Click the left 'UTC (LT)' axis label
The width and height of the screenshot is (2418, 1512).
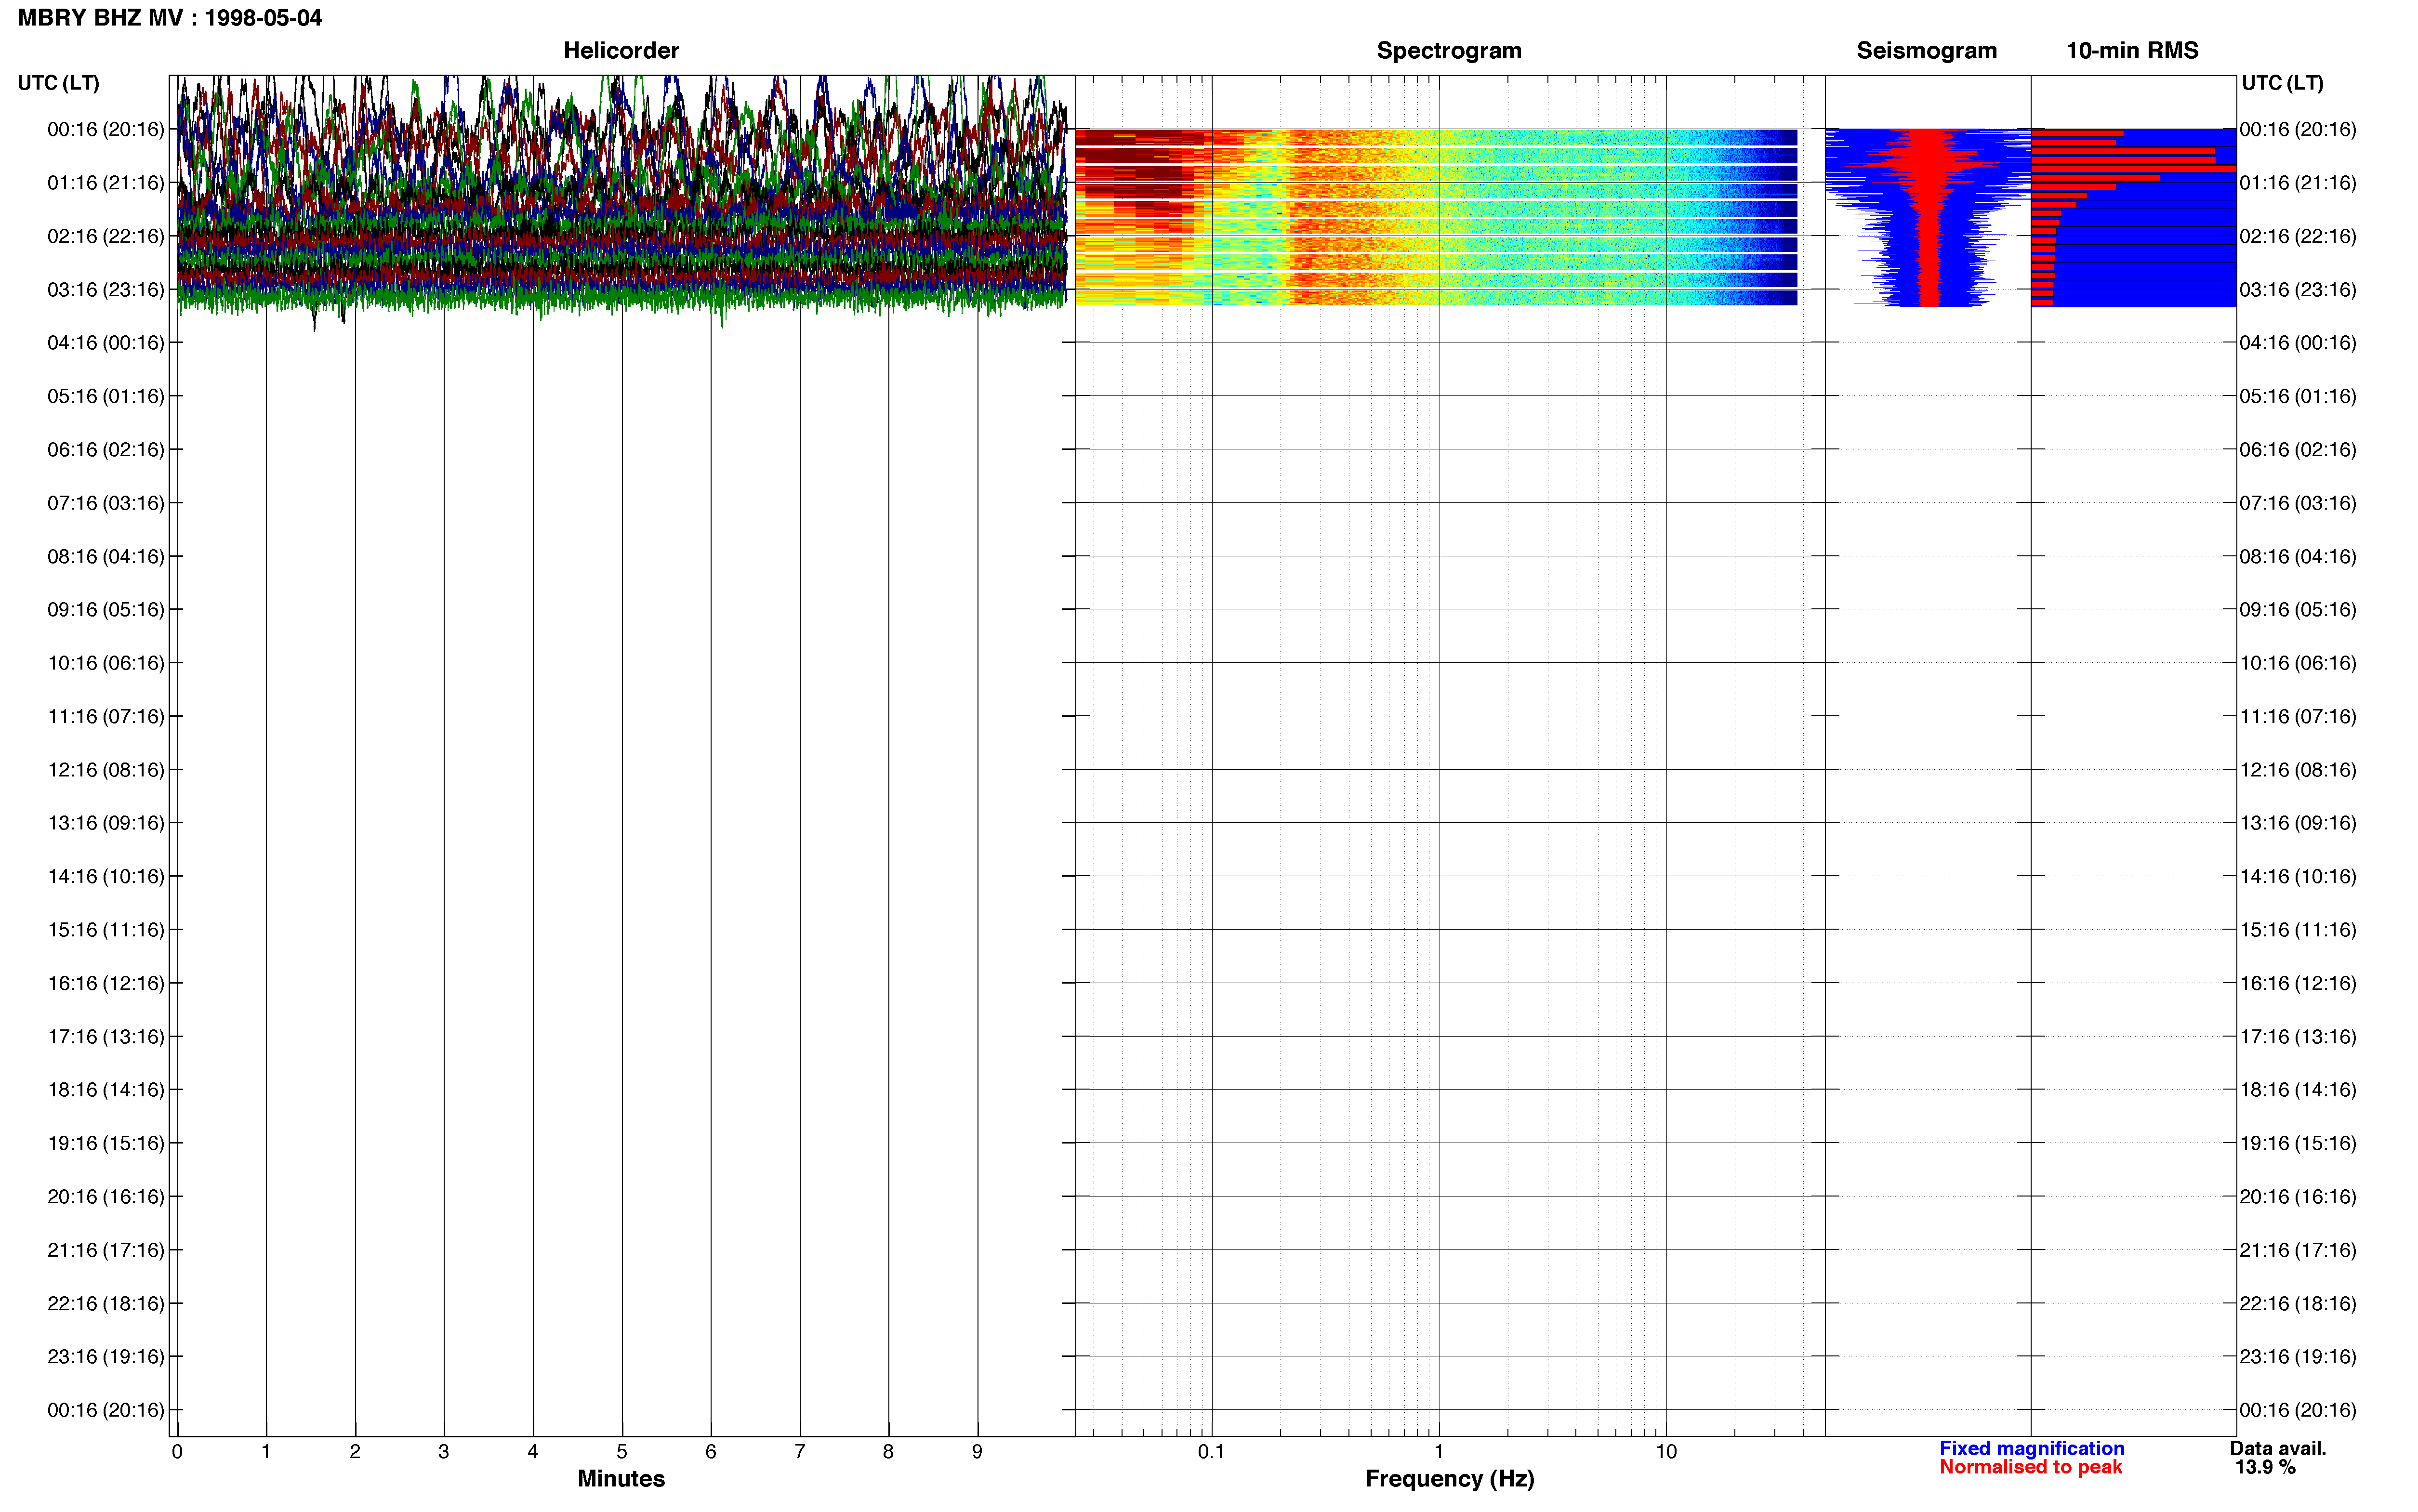point(59,83)
